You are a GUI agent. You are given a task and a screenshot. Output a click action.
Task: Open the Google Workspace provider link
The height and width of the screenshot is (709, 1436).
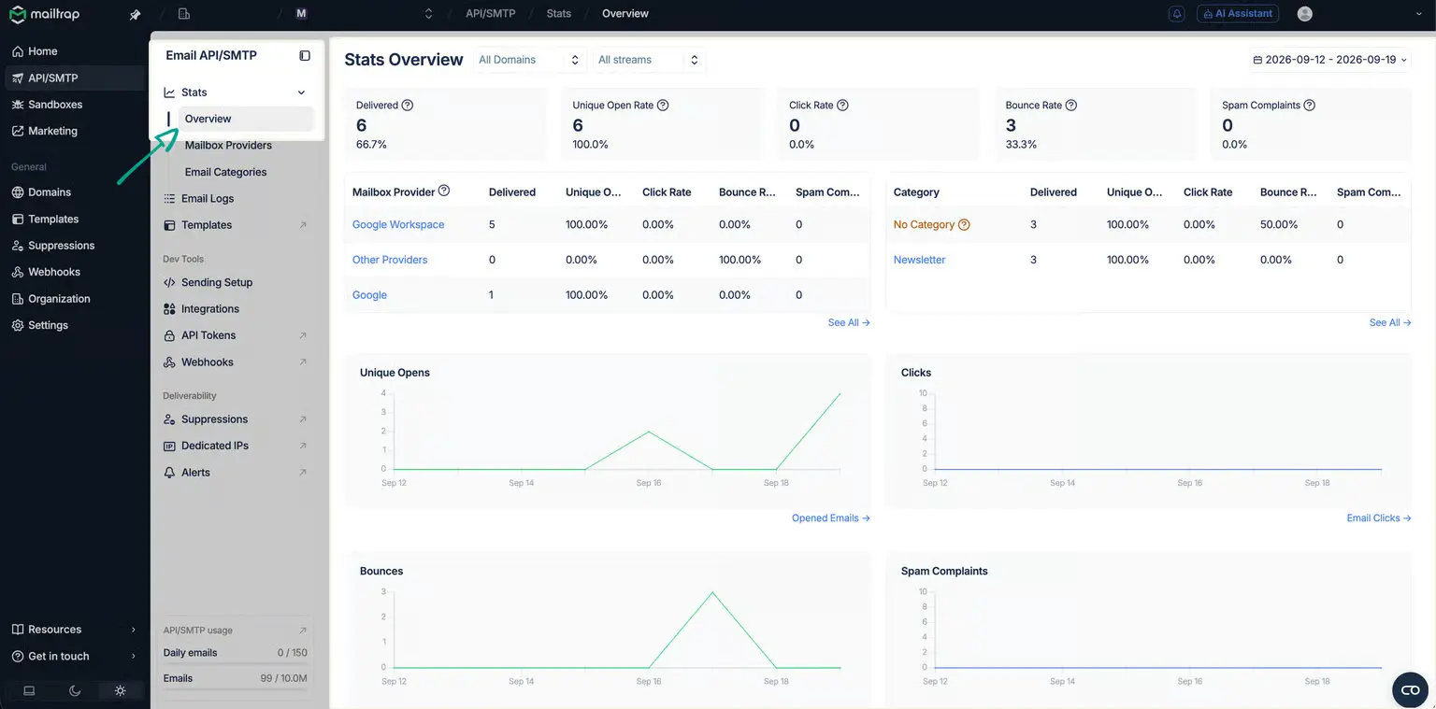398,225
